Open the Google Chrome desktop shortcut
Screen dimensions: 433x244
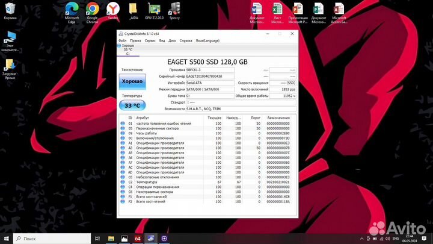pyautogui.click(x=92, y=12)
